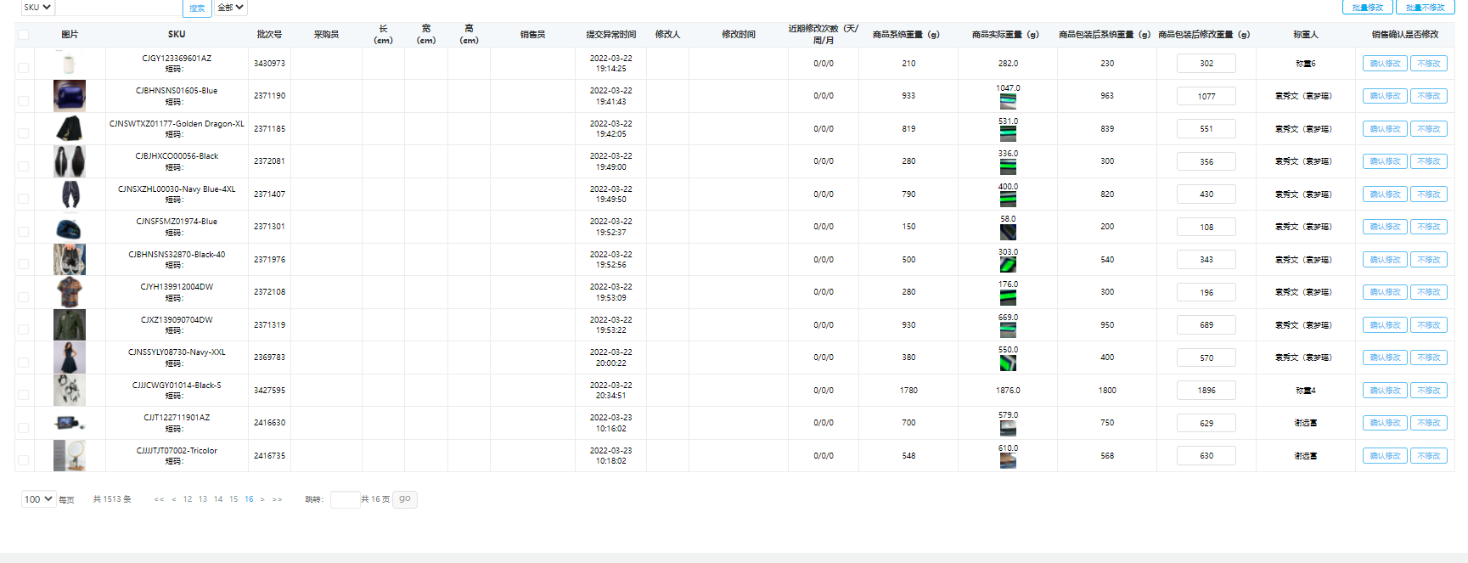Screen dimensions: 1468x563
Task: Go to page 13 in pagination
Action: tap(203, 499)
